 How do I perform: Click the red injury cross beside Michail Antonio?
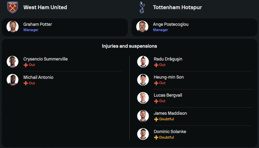tap(26, 83)
